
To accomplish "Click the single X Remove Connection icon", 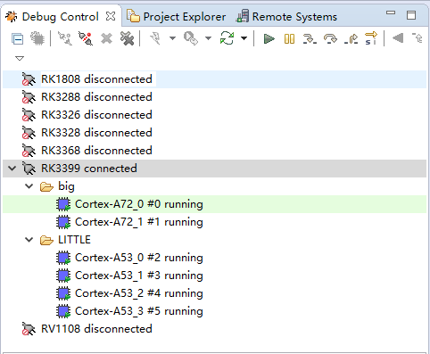I will tap(106, 39).
